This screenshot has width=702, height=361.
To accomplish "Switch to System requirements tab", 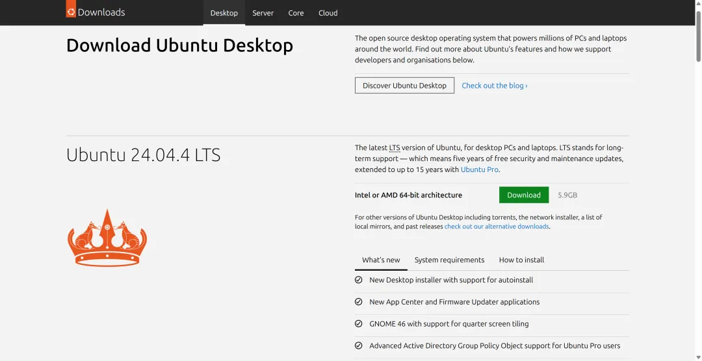I will pyautogui.click(x=449, y=260).
